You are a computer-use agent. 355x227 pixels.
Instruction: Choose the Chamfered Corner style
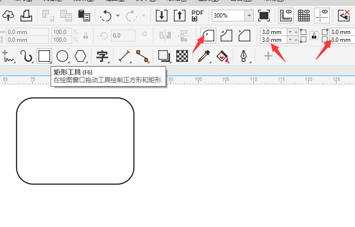click(244, 36)
